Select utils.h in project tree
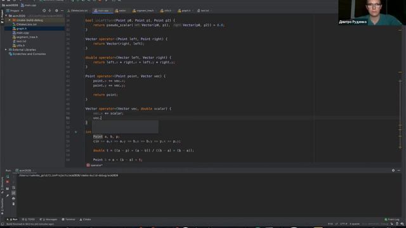406x228 pixels. pos(20,46)
